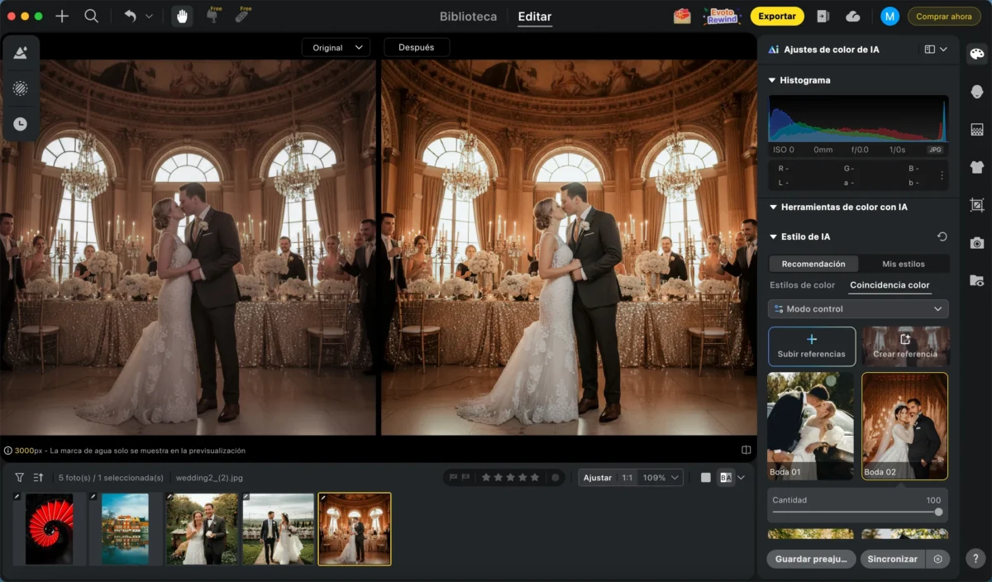Click the Sincronizar button
992x582 pixels.
click(892, 559)
